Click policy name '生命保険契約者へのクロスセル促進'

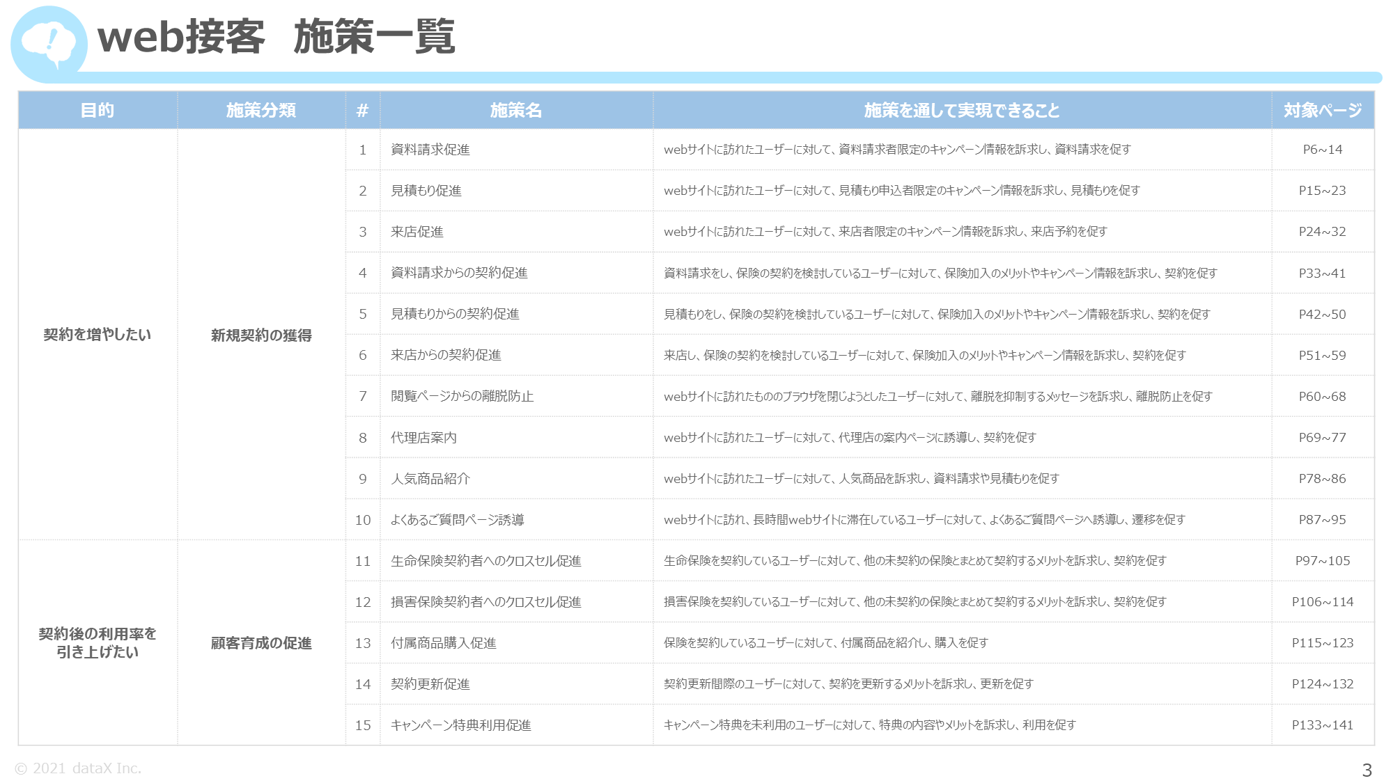(x=486, y=561)
